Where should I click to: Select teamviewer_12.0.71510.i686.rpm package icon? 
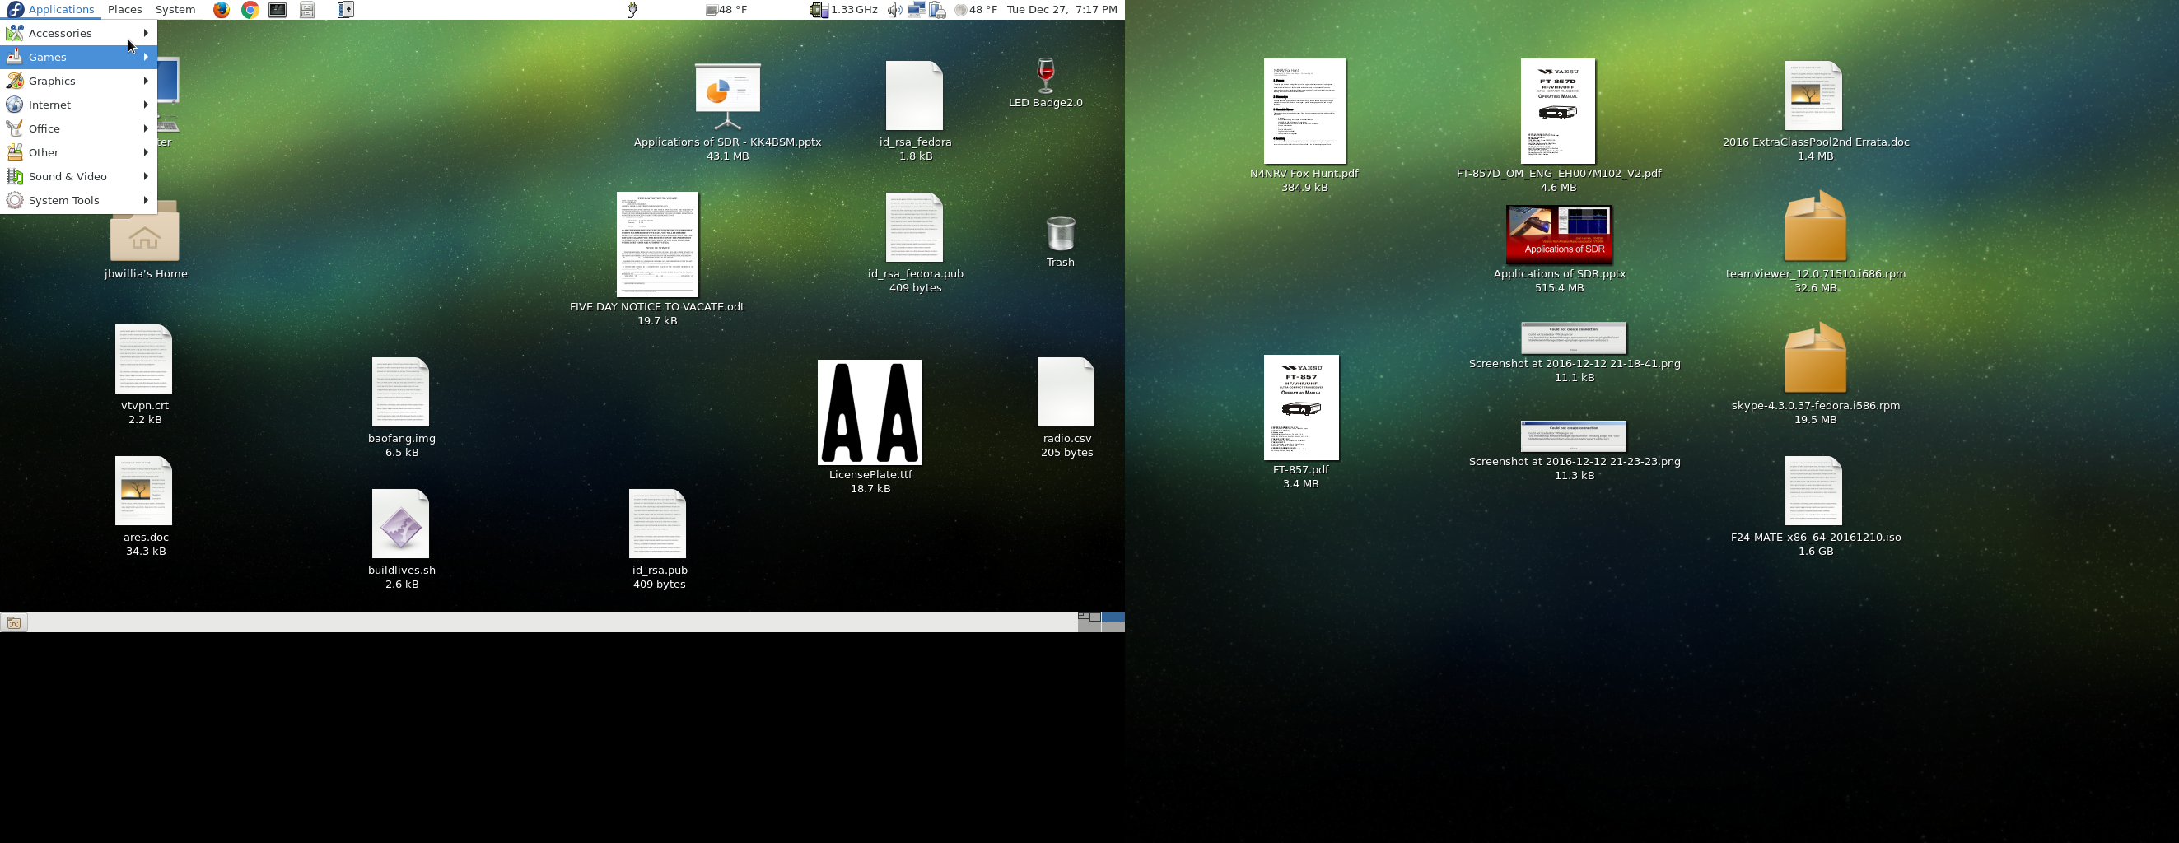(x=1815, y=226)
